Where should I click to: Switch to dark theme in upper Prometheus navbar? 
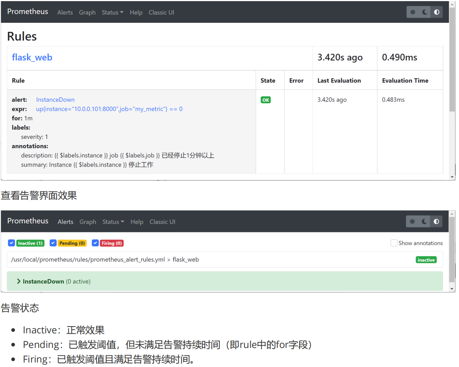(425, 12)
